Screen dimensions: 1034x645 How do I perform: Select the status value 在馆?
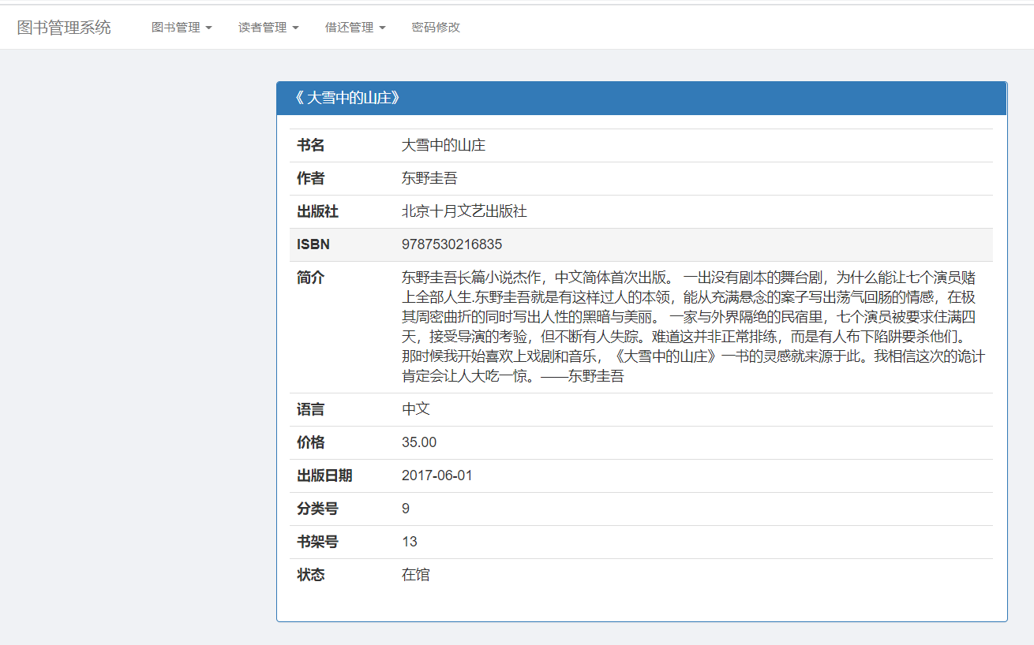(x=416, y=575)
